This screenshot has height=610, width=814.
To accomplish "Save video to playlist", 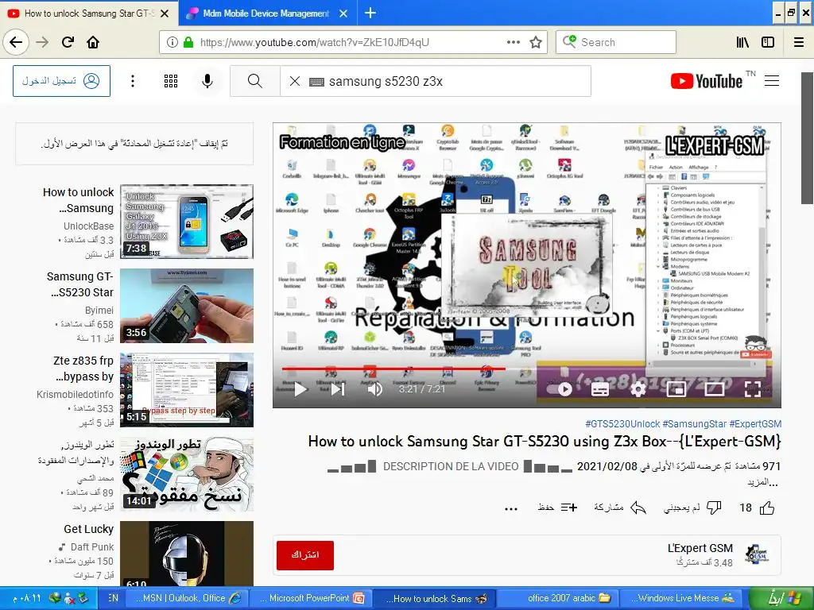I will click(557, 508).
